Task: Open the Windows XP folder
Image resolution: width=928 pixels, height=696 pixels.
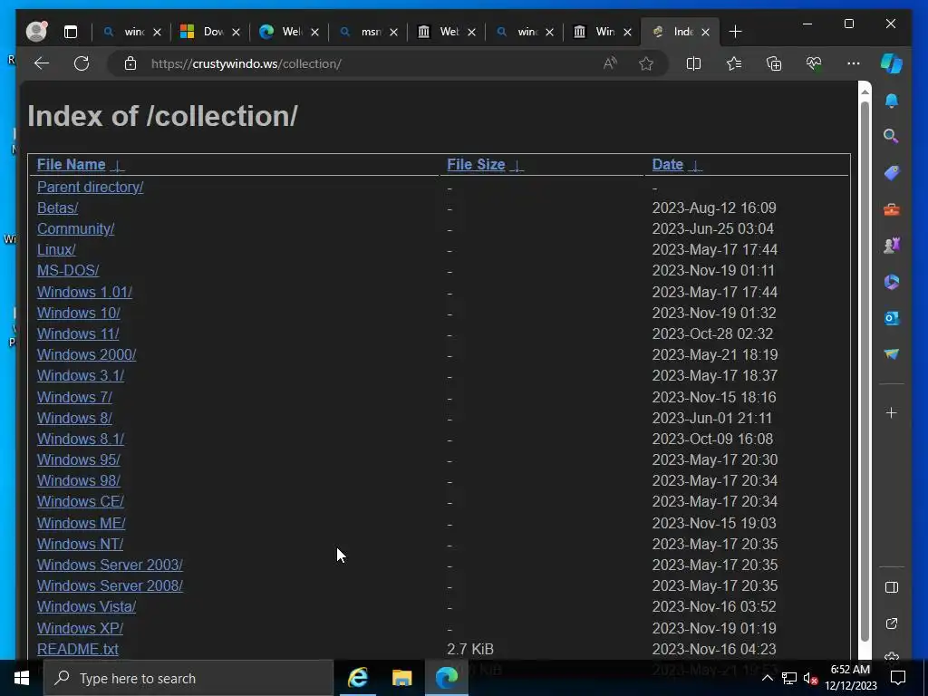Action: (81, 628)
